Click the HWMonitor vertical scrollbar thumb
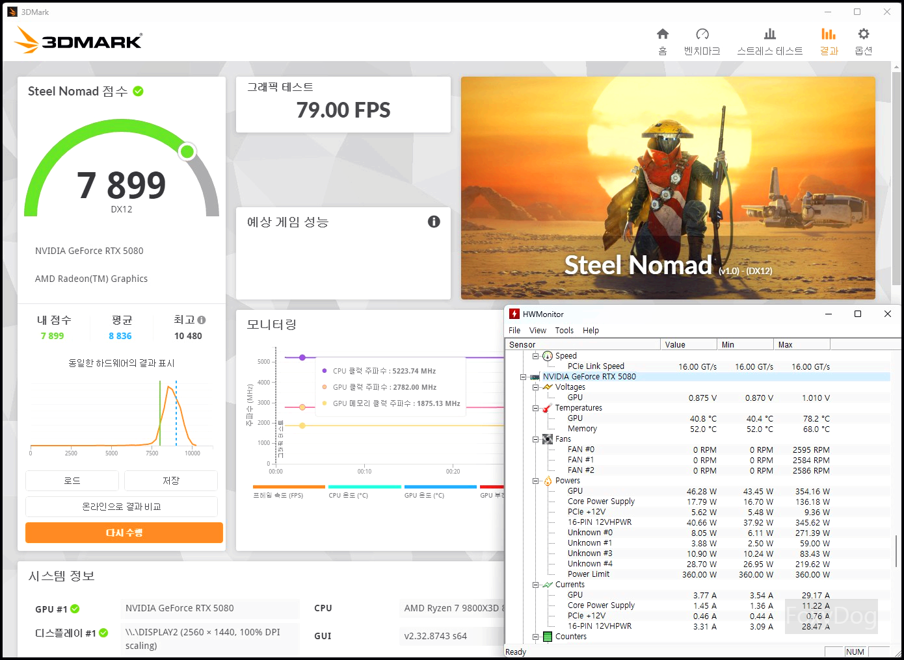Image resolution: width=904 pixels, height=660 pixels. point(897,551)
